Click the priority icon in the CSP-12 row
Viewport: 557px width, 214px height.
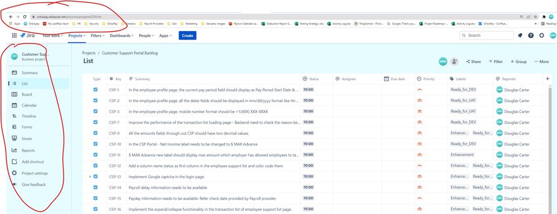coord(420,166)
